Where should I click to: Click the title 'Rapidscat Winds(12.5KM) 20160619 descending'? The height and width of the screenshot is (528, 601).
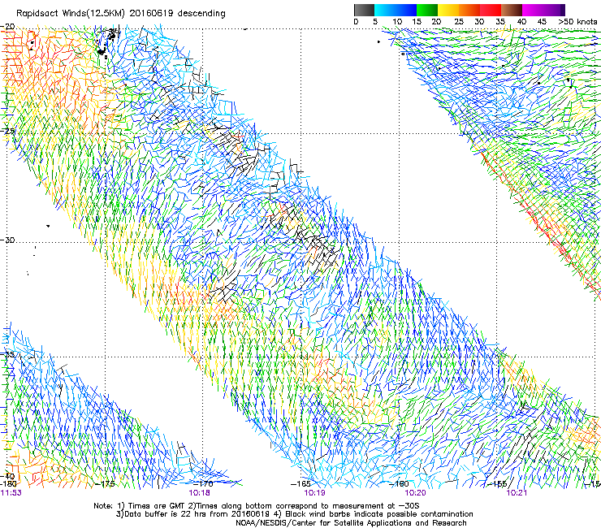(121, 14)
